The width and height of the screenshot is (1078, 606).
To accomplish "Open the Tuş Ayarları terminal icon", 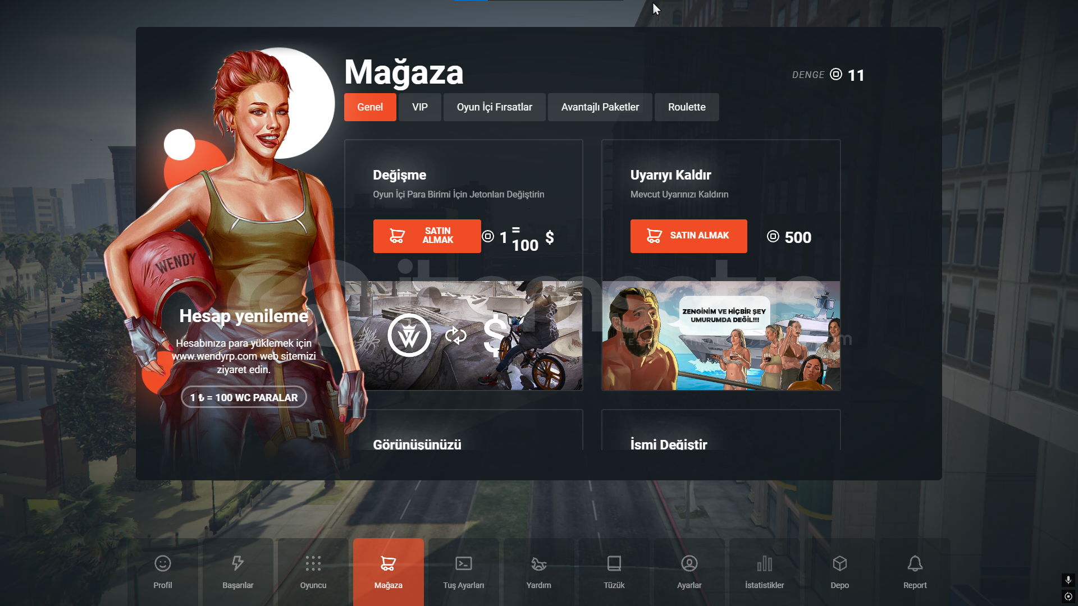I will pos(464,563).
